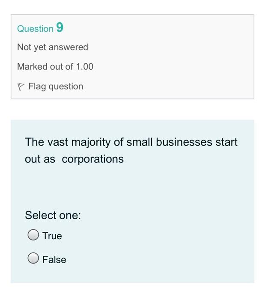Click the word 'start' in the question

click(226, 142)
